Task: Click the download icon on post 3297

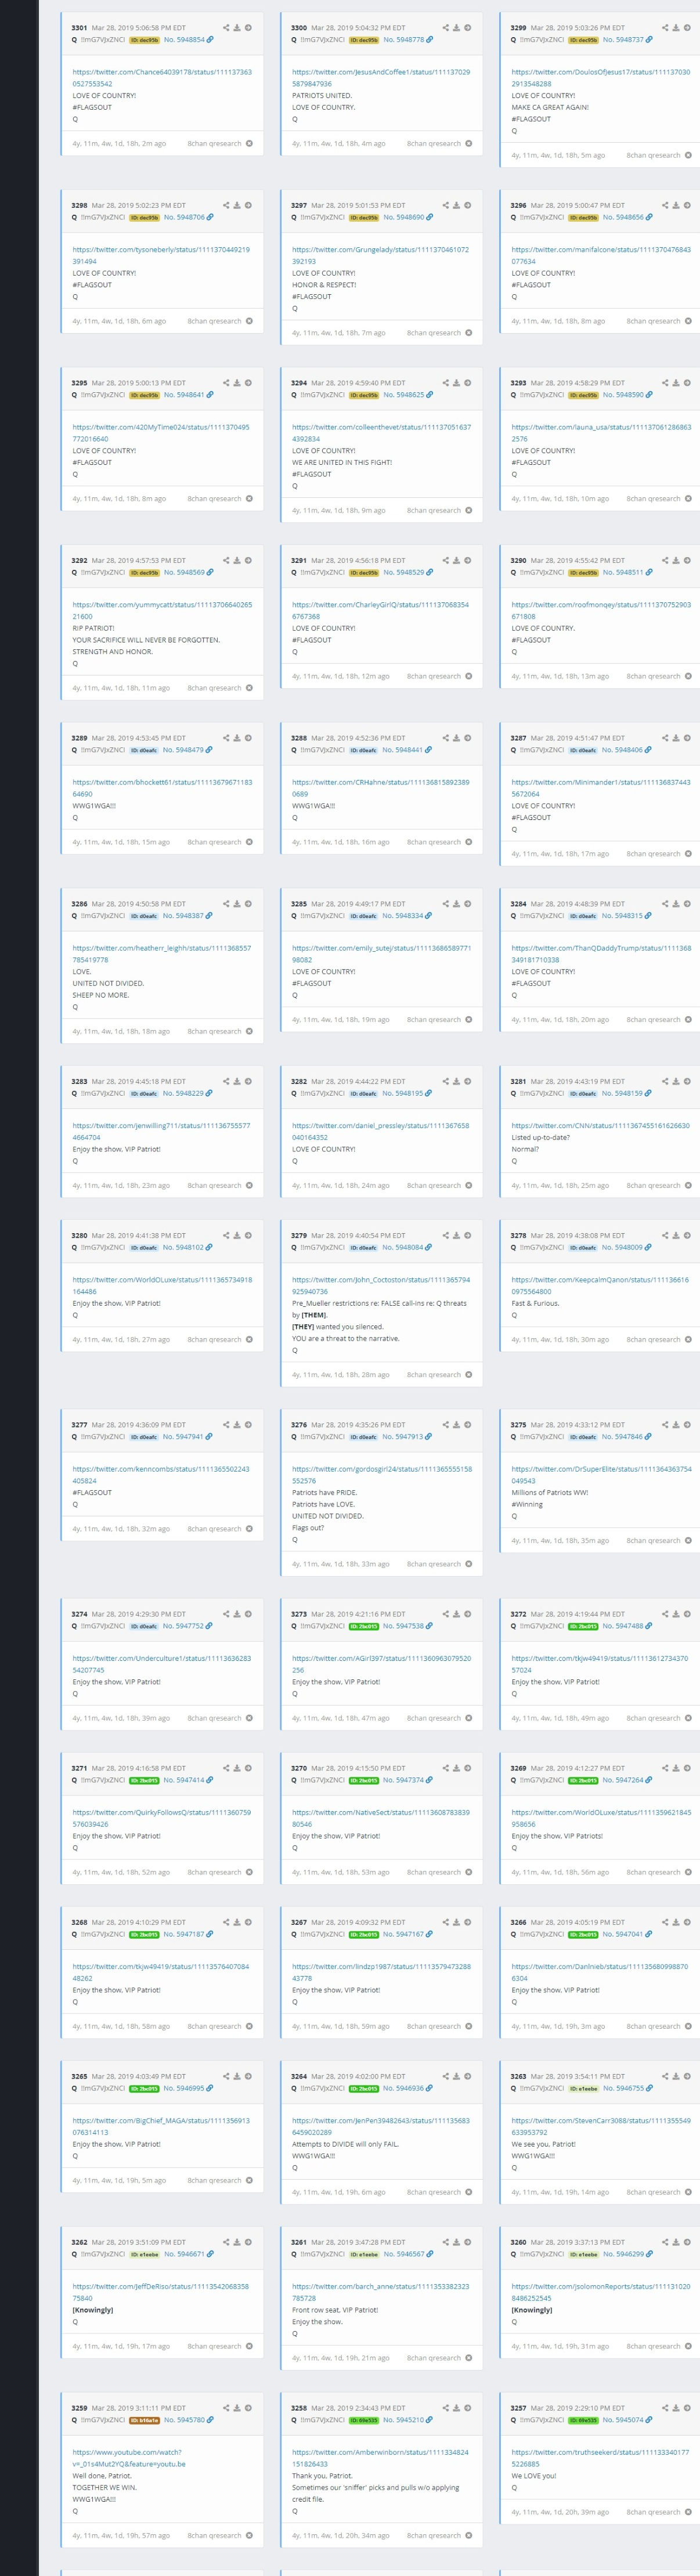Action: pyautogui.click(x=457, y=205)
